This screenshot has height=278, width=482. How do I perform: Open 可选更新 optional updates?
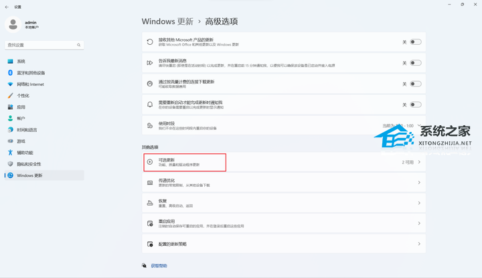coord(284,162)
